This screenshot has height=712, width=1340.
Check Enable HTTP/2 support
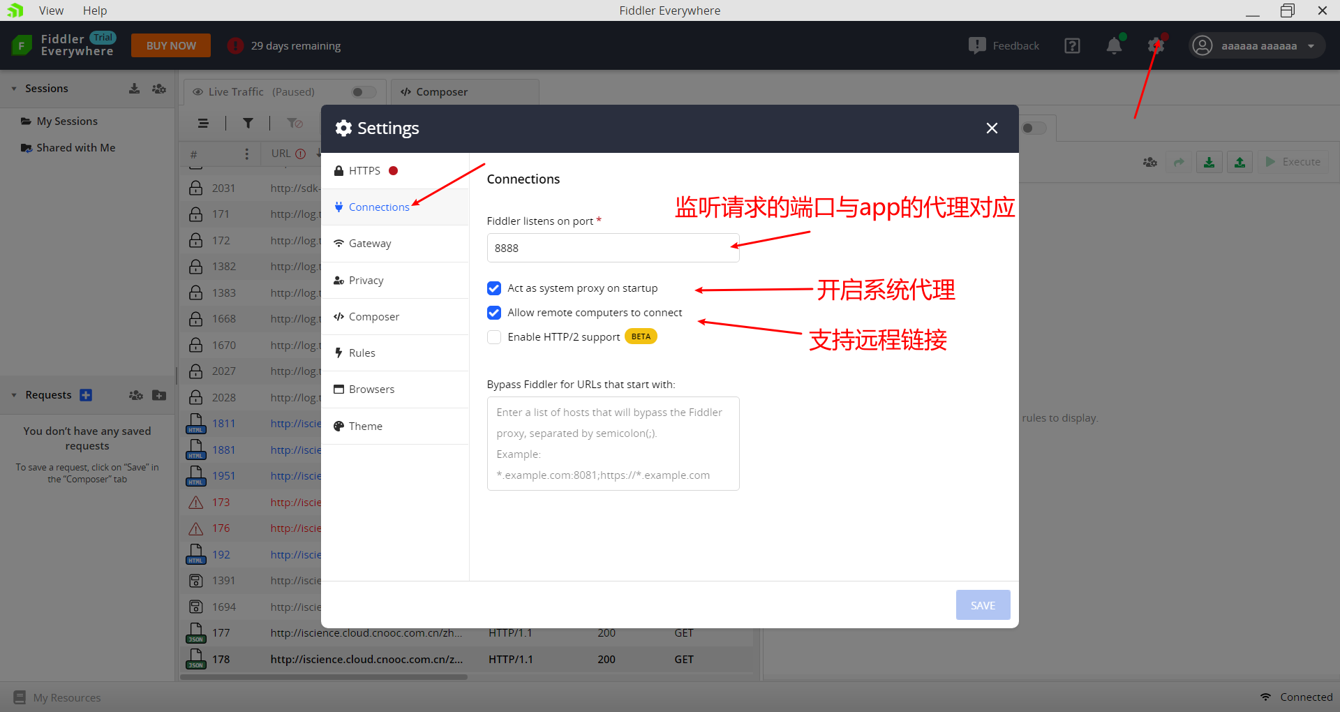click(494, 337)
